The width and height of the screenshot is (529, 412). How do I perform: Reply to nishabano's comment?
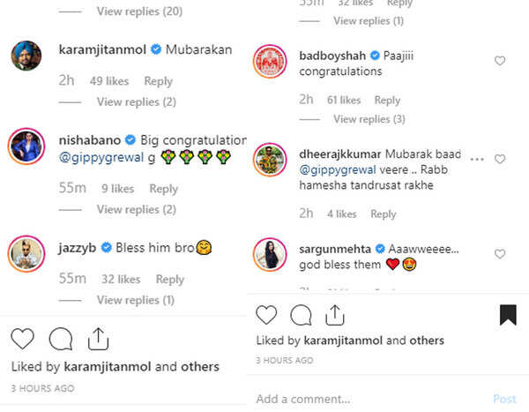click(x=163, y=188)
